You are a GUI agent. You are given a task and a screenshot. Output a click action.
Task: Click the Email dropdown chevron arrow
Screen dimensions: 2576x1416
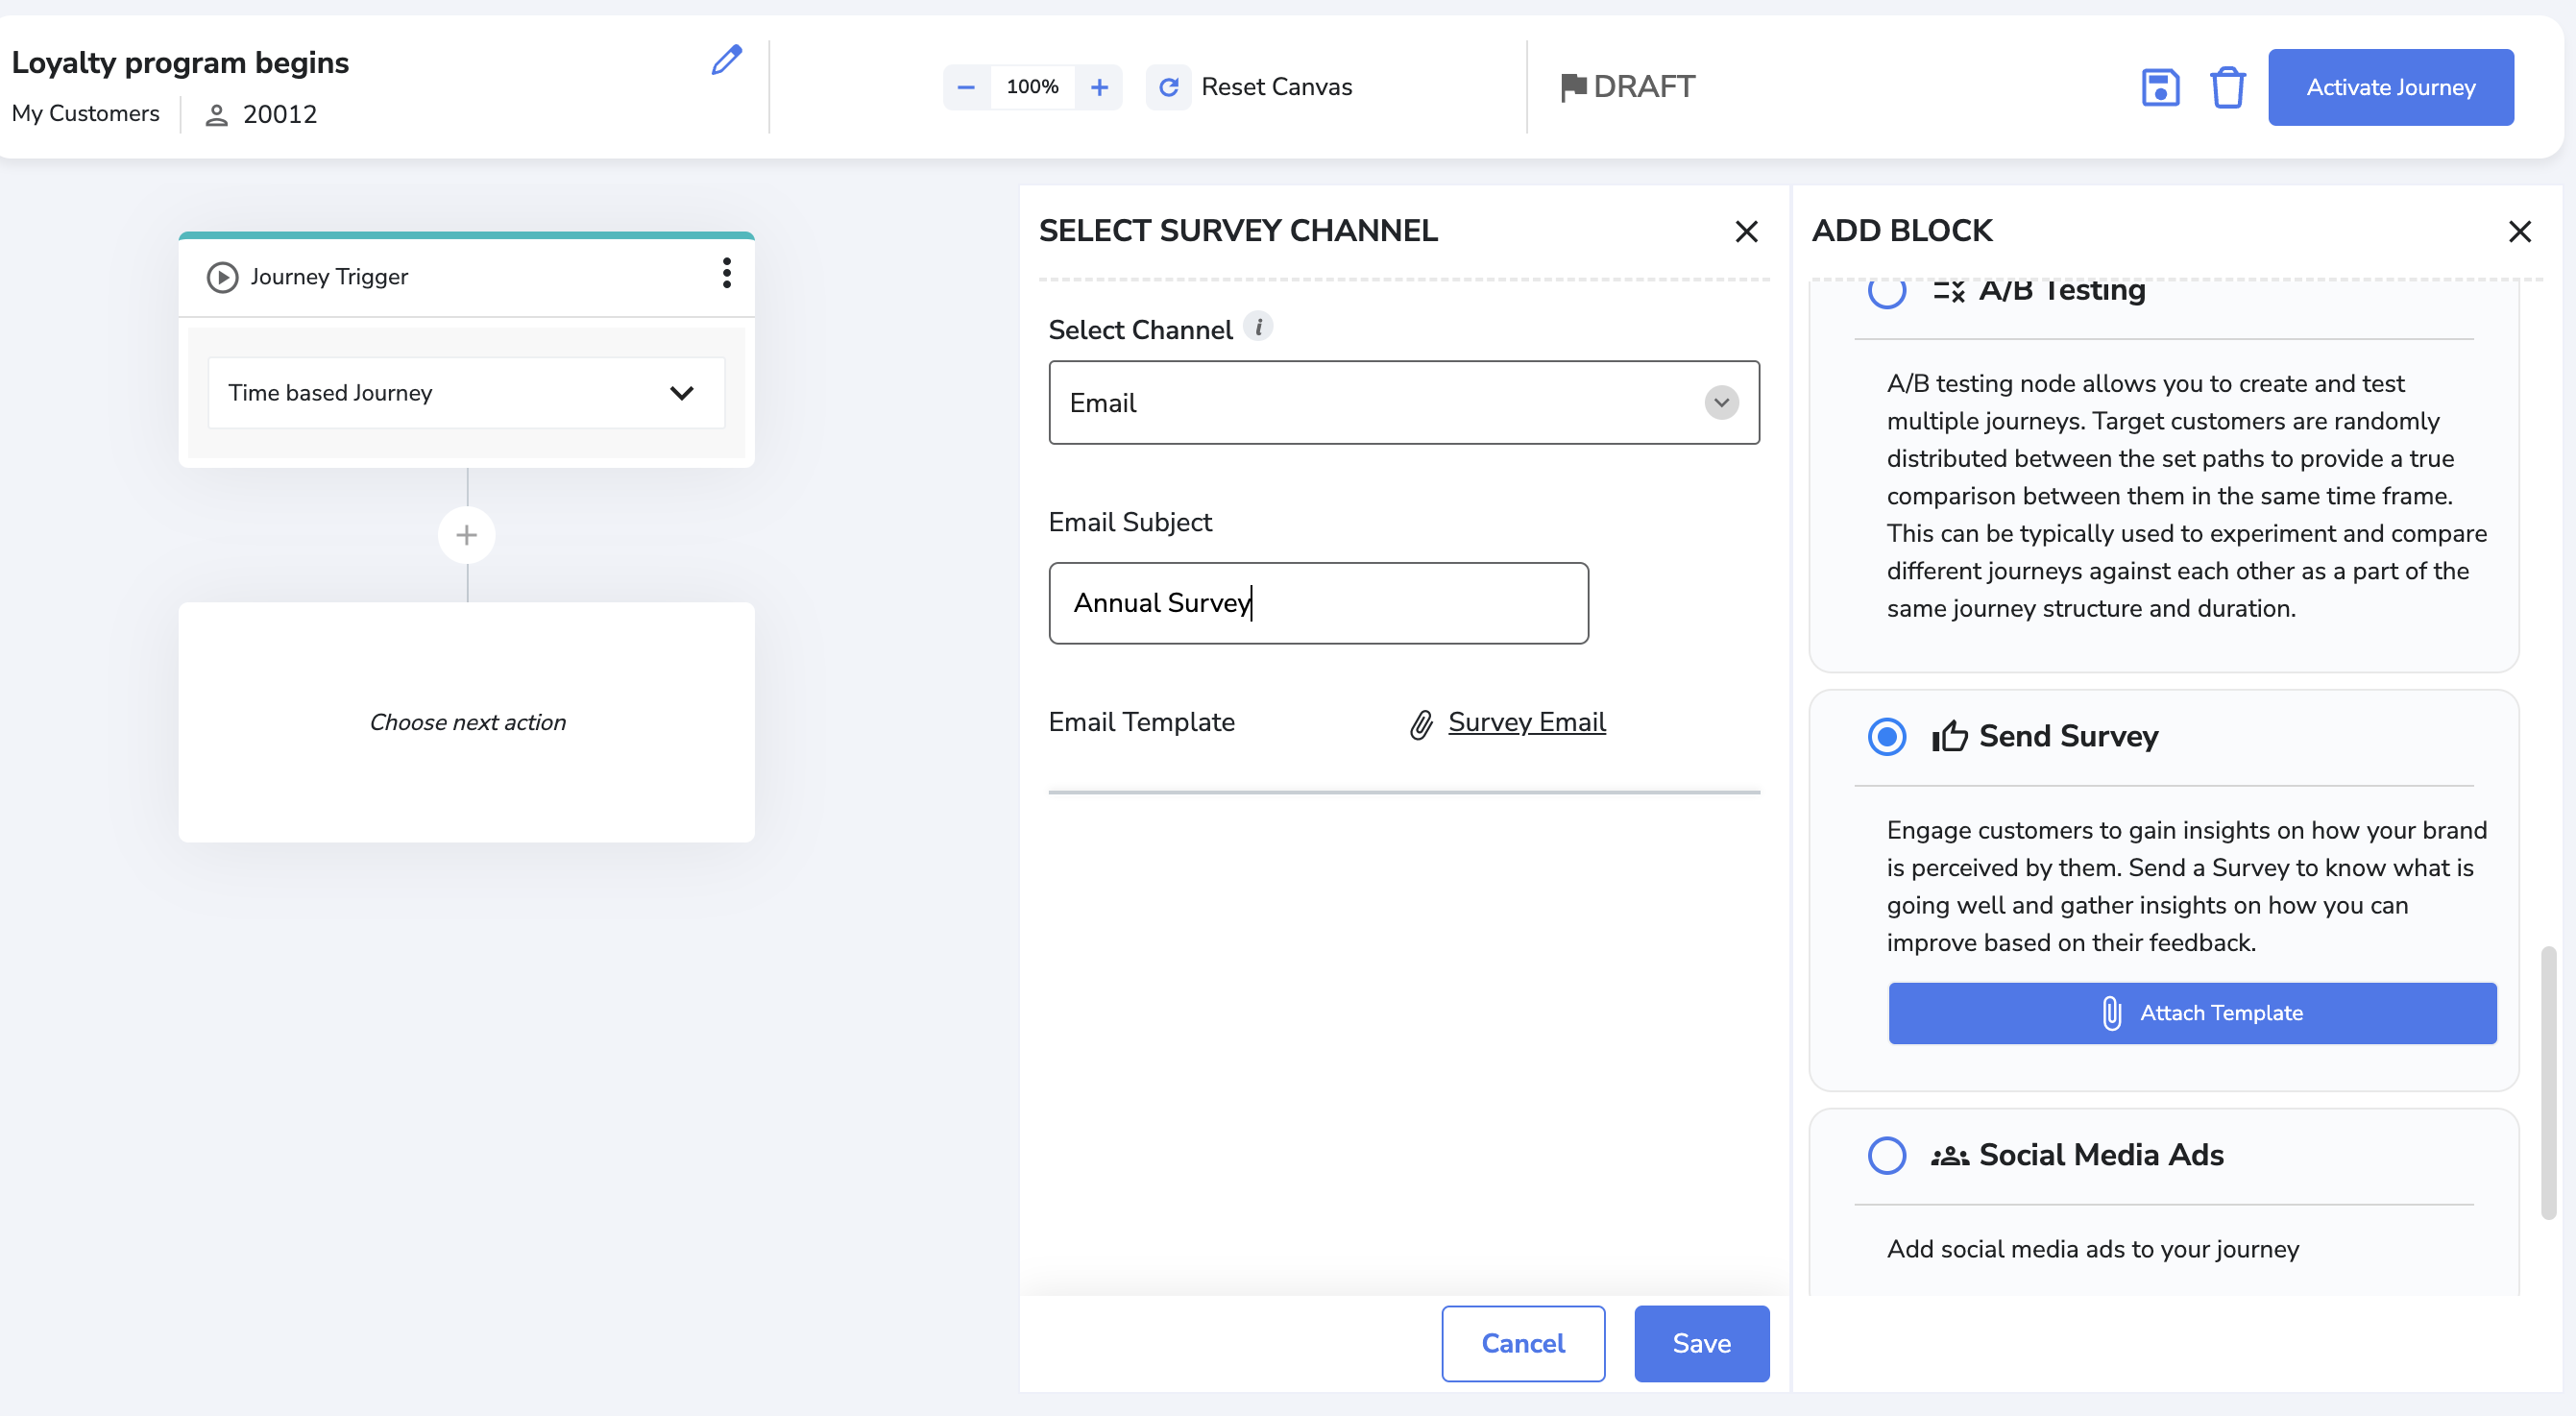pos(1721,403)
